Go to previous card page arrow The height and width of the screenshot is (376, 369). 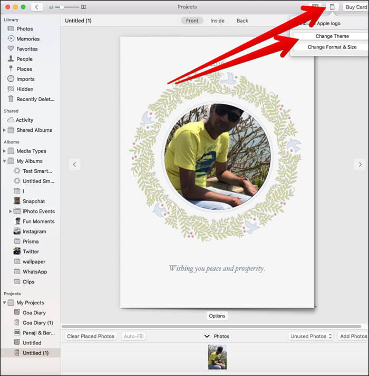coord(74,164)
